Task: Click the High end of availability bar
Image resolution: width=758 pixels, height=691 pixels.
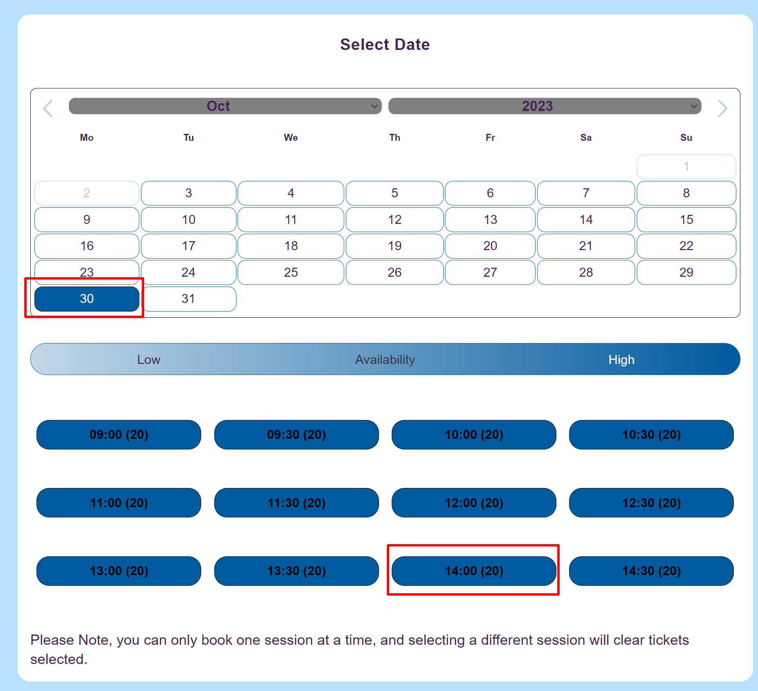Action: pyautogui.click(x=621, y=359)
